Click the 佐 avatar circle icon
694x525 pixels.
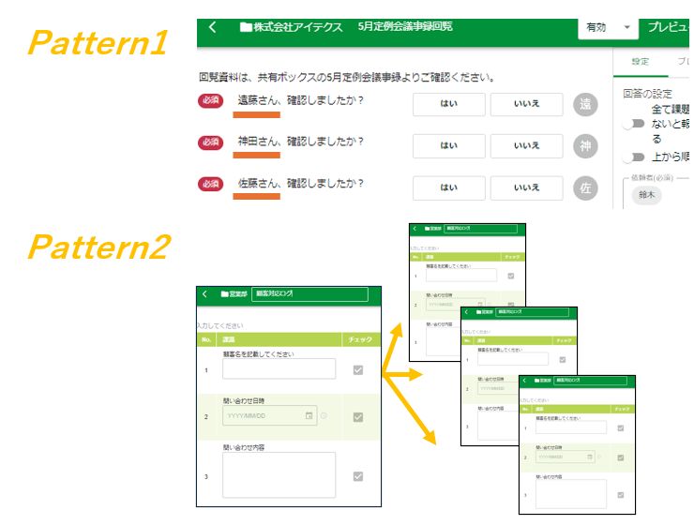[585, 187]
